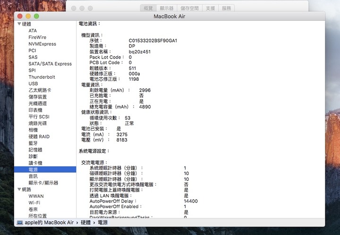Viewport: 340px width, 235px height.
Task: Open 支援 tab in background window
Action: [210, 8]
